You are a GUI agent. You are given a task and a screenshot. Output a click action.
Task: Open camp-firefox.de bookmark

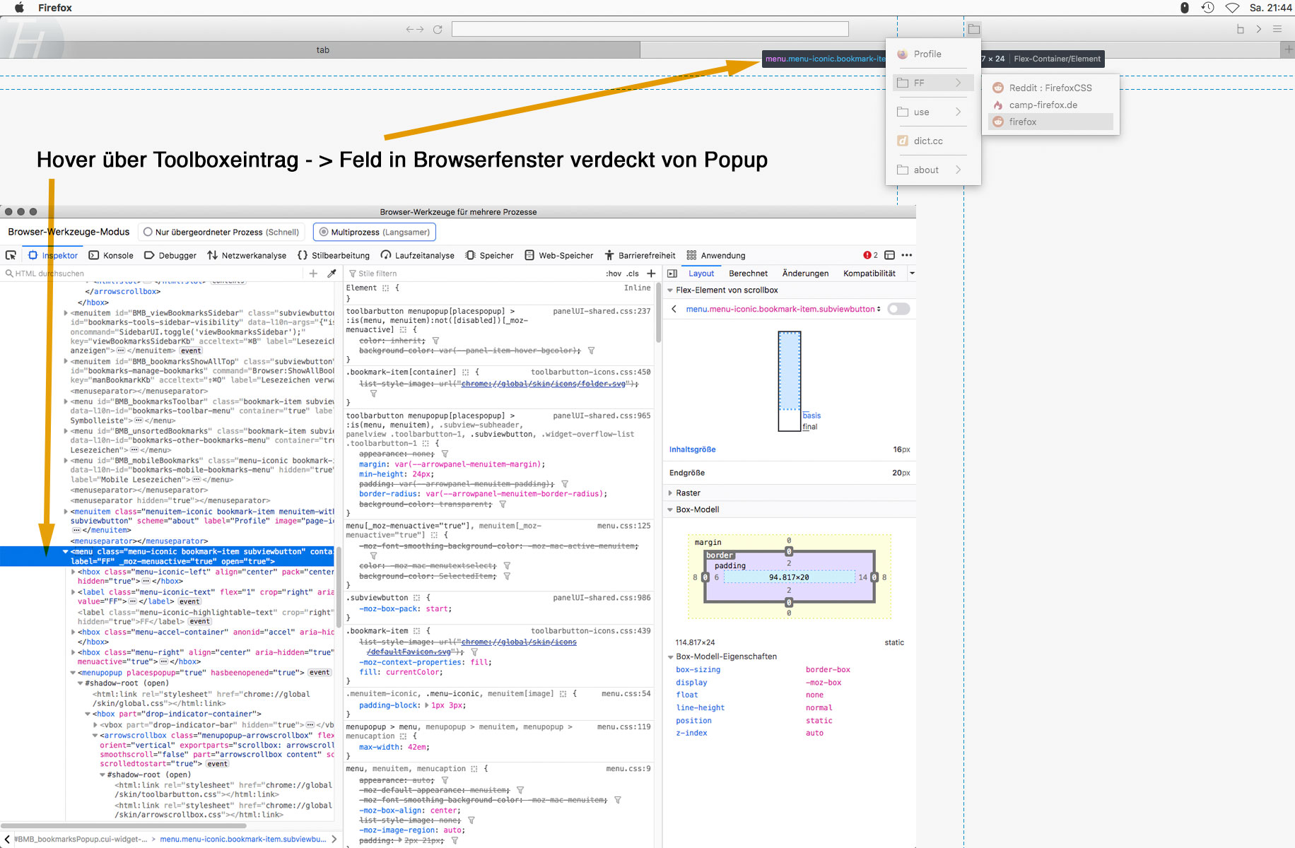1050,105
